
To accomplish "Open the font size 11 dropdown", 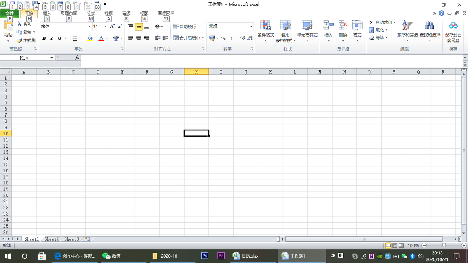I will [x=105, y=27].
